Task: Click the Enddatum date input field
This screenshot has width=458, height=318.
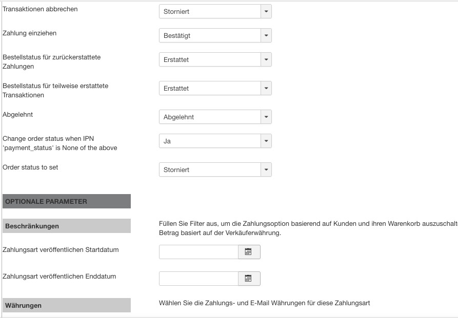Action: tap(198, 279)
